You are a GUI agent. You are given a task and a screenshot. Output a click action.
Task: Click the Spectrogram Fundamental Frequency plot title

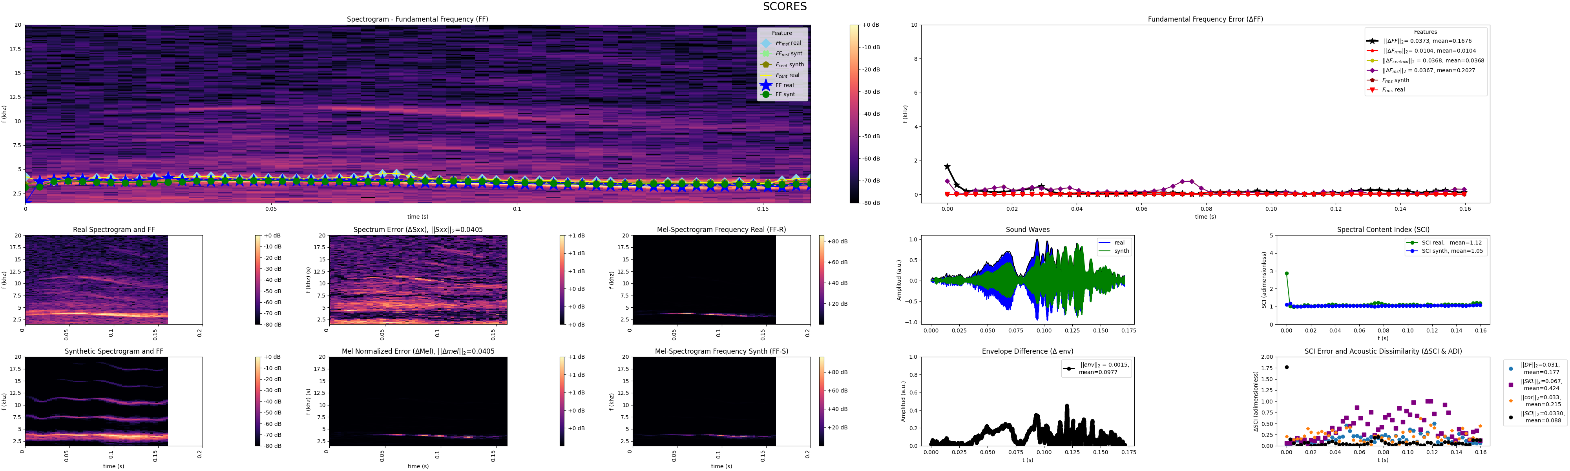coord(417,20)
